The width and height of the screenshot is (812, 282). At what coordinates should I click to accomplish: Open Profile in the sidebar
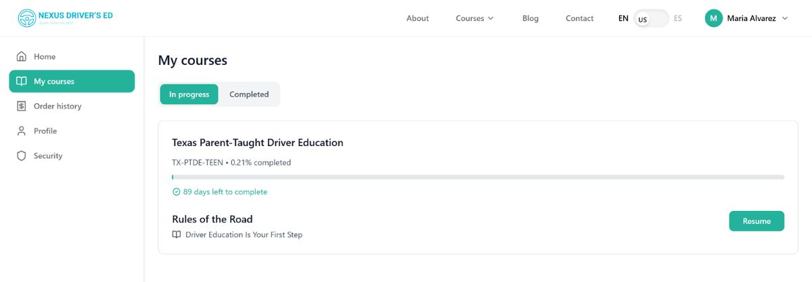click(x=72, y=131)
